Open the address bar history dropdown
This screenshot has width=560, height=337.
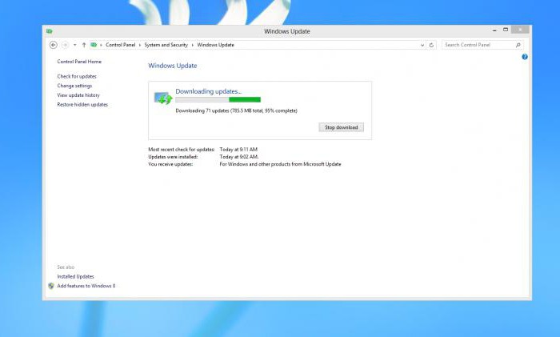(x=422, y=45)
